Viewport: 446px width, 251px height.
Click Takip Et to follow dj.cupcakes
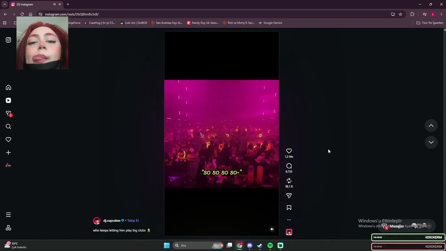pyautogui.click(x=133, y=221)
